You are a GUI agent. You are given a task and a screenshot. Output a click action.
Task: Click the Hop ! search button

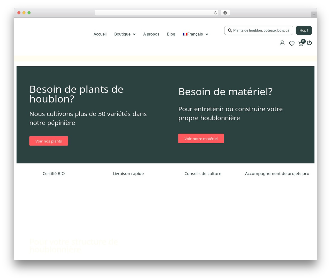pos(304,30)
